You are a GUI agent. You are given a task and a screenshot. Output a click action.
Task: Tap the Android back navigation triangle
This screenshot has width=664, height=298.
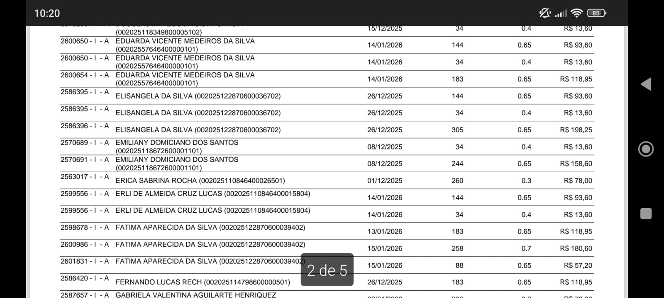point(646,84)
